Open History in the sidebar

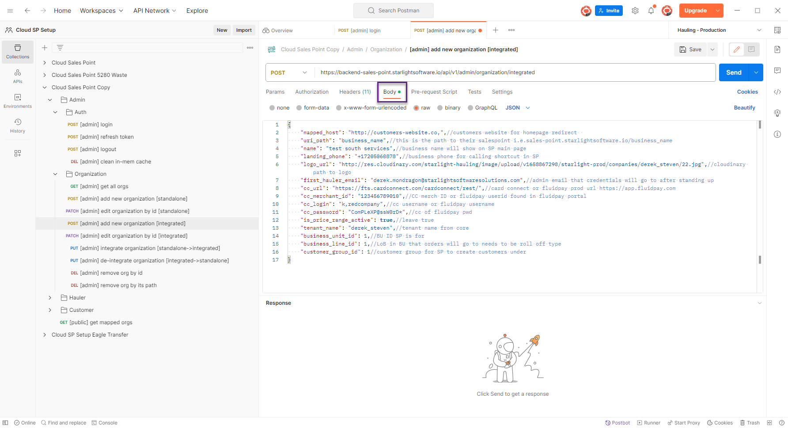point(18,126)
